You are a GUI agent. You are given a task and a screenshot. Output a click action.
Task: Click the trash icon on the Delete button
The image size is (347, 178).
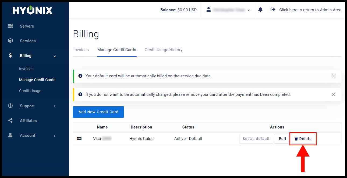[x=296, y=139]
